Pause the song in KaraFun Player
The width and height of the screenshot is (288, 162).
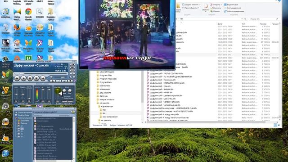[30, 78]
